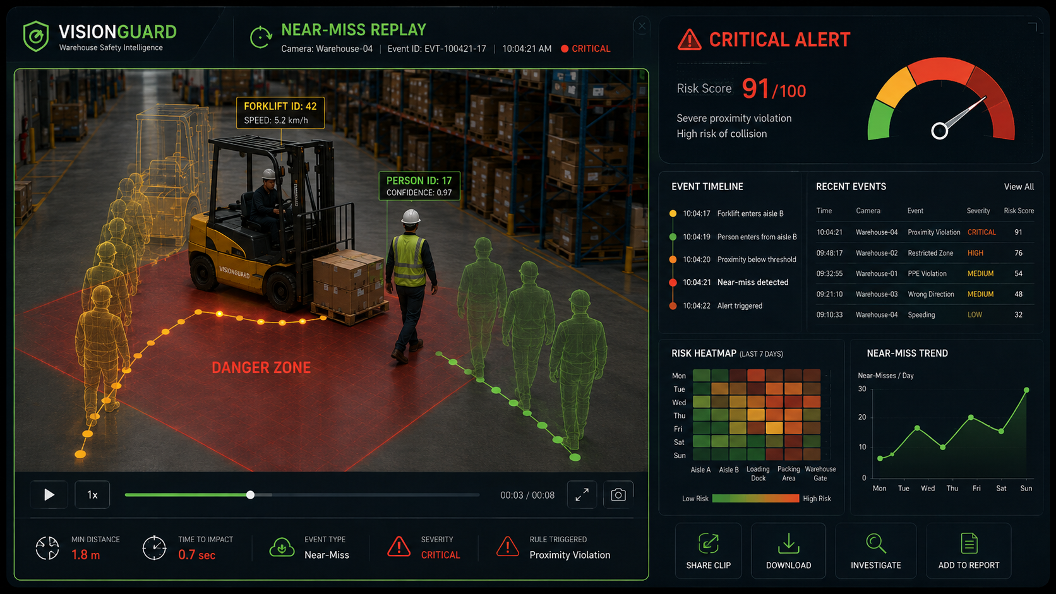Open the 09:48:17 Restricted Zone event row
The width and height of the screenshot is (1056, 594).
[x=925, y=253]
